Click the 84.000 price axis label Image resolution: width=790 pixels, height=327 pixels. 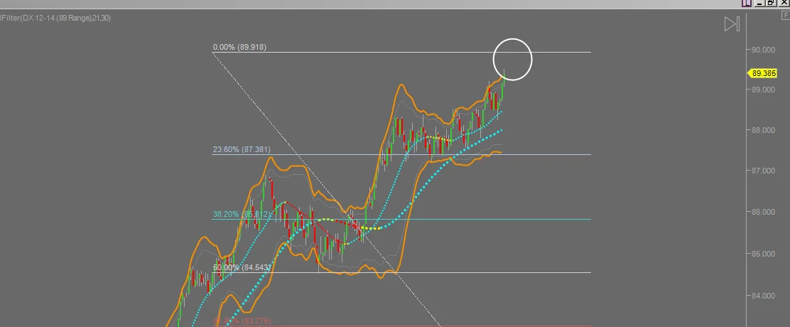(x=763, y=296)
